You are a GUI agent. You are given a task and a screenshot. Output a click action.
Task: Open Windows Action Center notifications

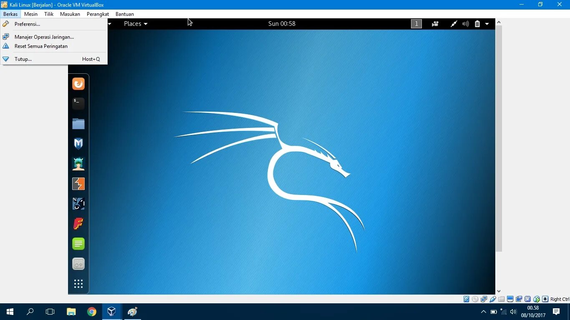[556, 312]
